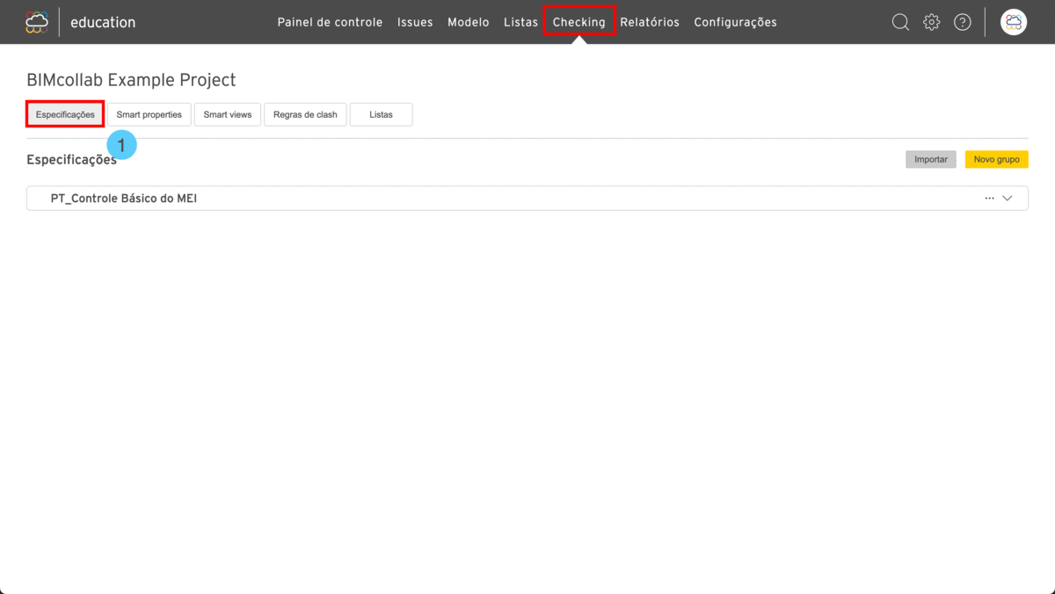Switch to the Smart views tab
1055x594 pixels.
pyautogui.click(x=228, y=114)
